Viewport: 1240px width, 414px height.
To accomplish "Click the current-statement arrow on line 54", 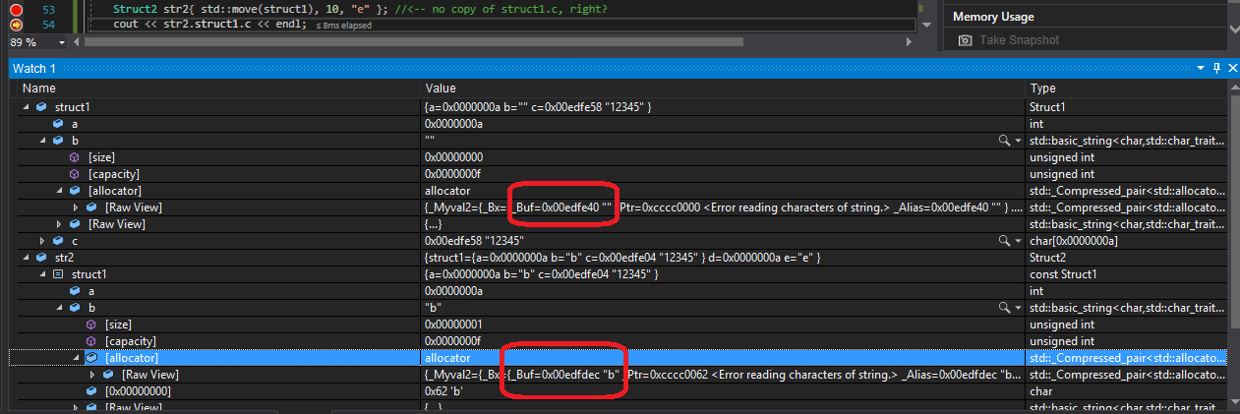I will (x=17, y=24).
